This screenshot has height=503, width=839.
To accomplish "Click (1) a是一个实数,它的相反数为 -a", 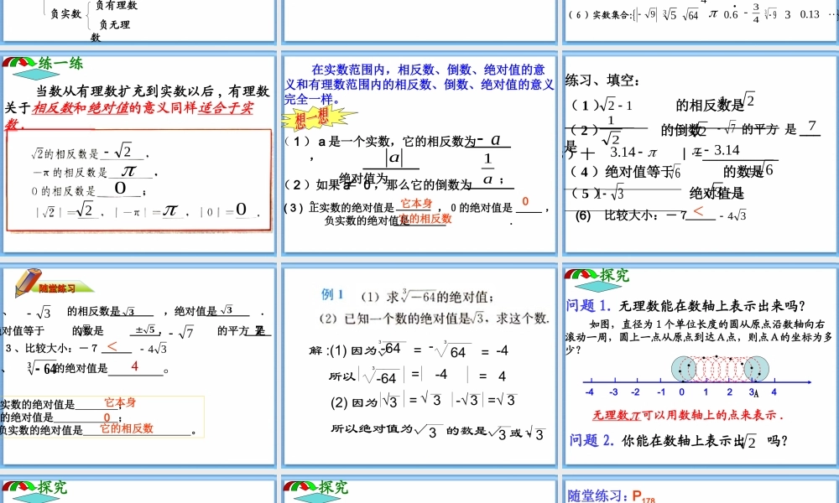I will [397, 142].
